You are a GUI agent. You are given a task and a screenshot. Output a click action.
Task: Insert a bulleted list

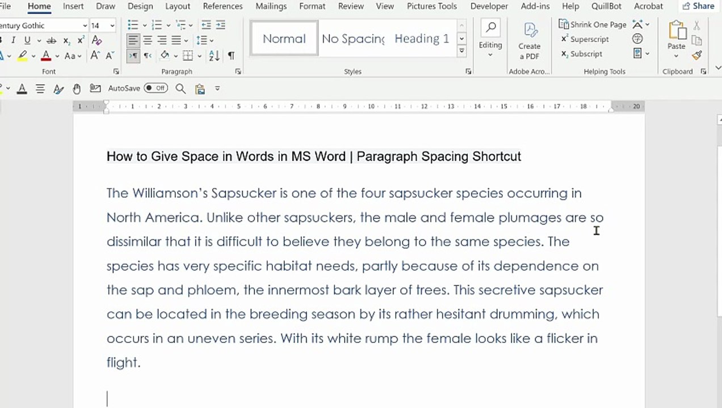(133, 25)
